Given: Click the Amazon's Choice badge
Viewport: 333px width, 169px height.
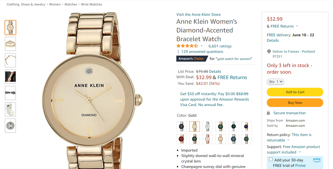Looking at the screenshot, I should pos(191,59).
